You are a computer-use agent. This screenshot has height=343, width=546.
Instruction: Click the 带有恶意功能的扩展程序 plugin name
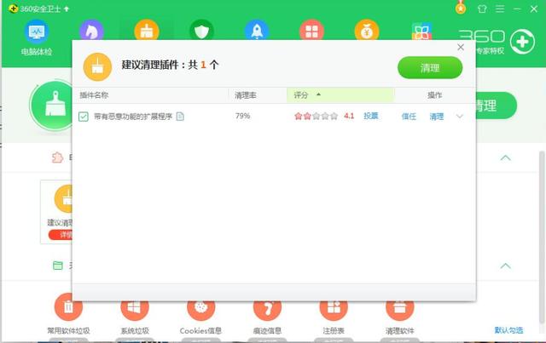(x=133, y=117)
